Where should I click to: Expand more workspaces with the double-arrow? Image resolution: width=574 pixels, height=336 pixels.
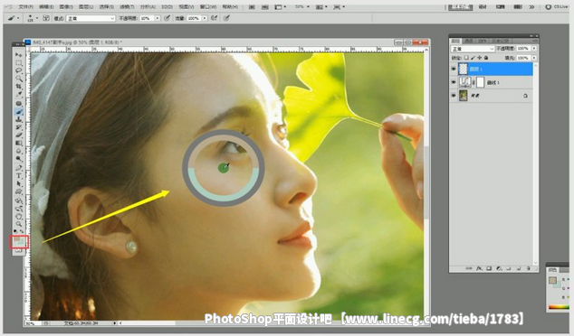[x=532, y=7]
